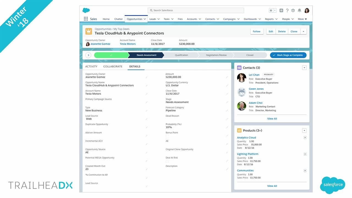Image resolution: width=352 pixels, height=198 pixels.
Task: Open the Products card dropdown menu
Action: click(304, 130)
